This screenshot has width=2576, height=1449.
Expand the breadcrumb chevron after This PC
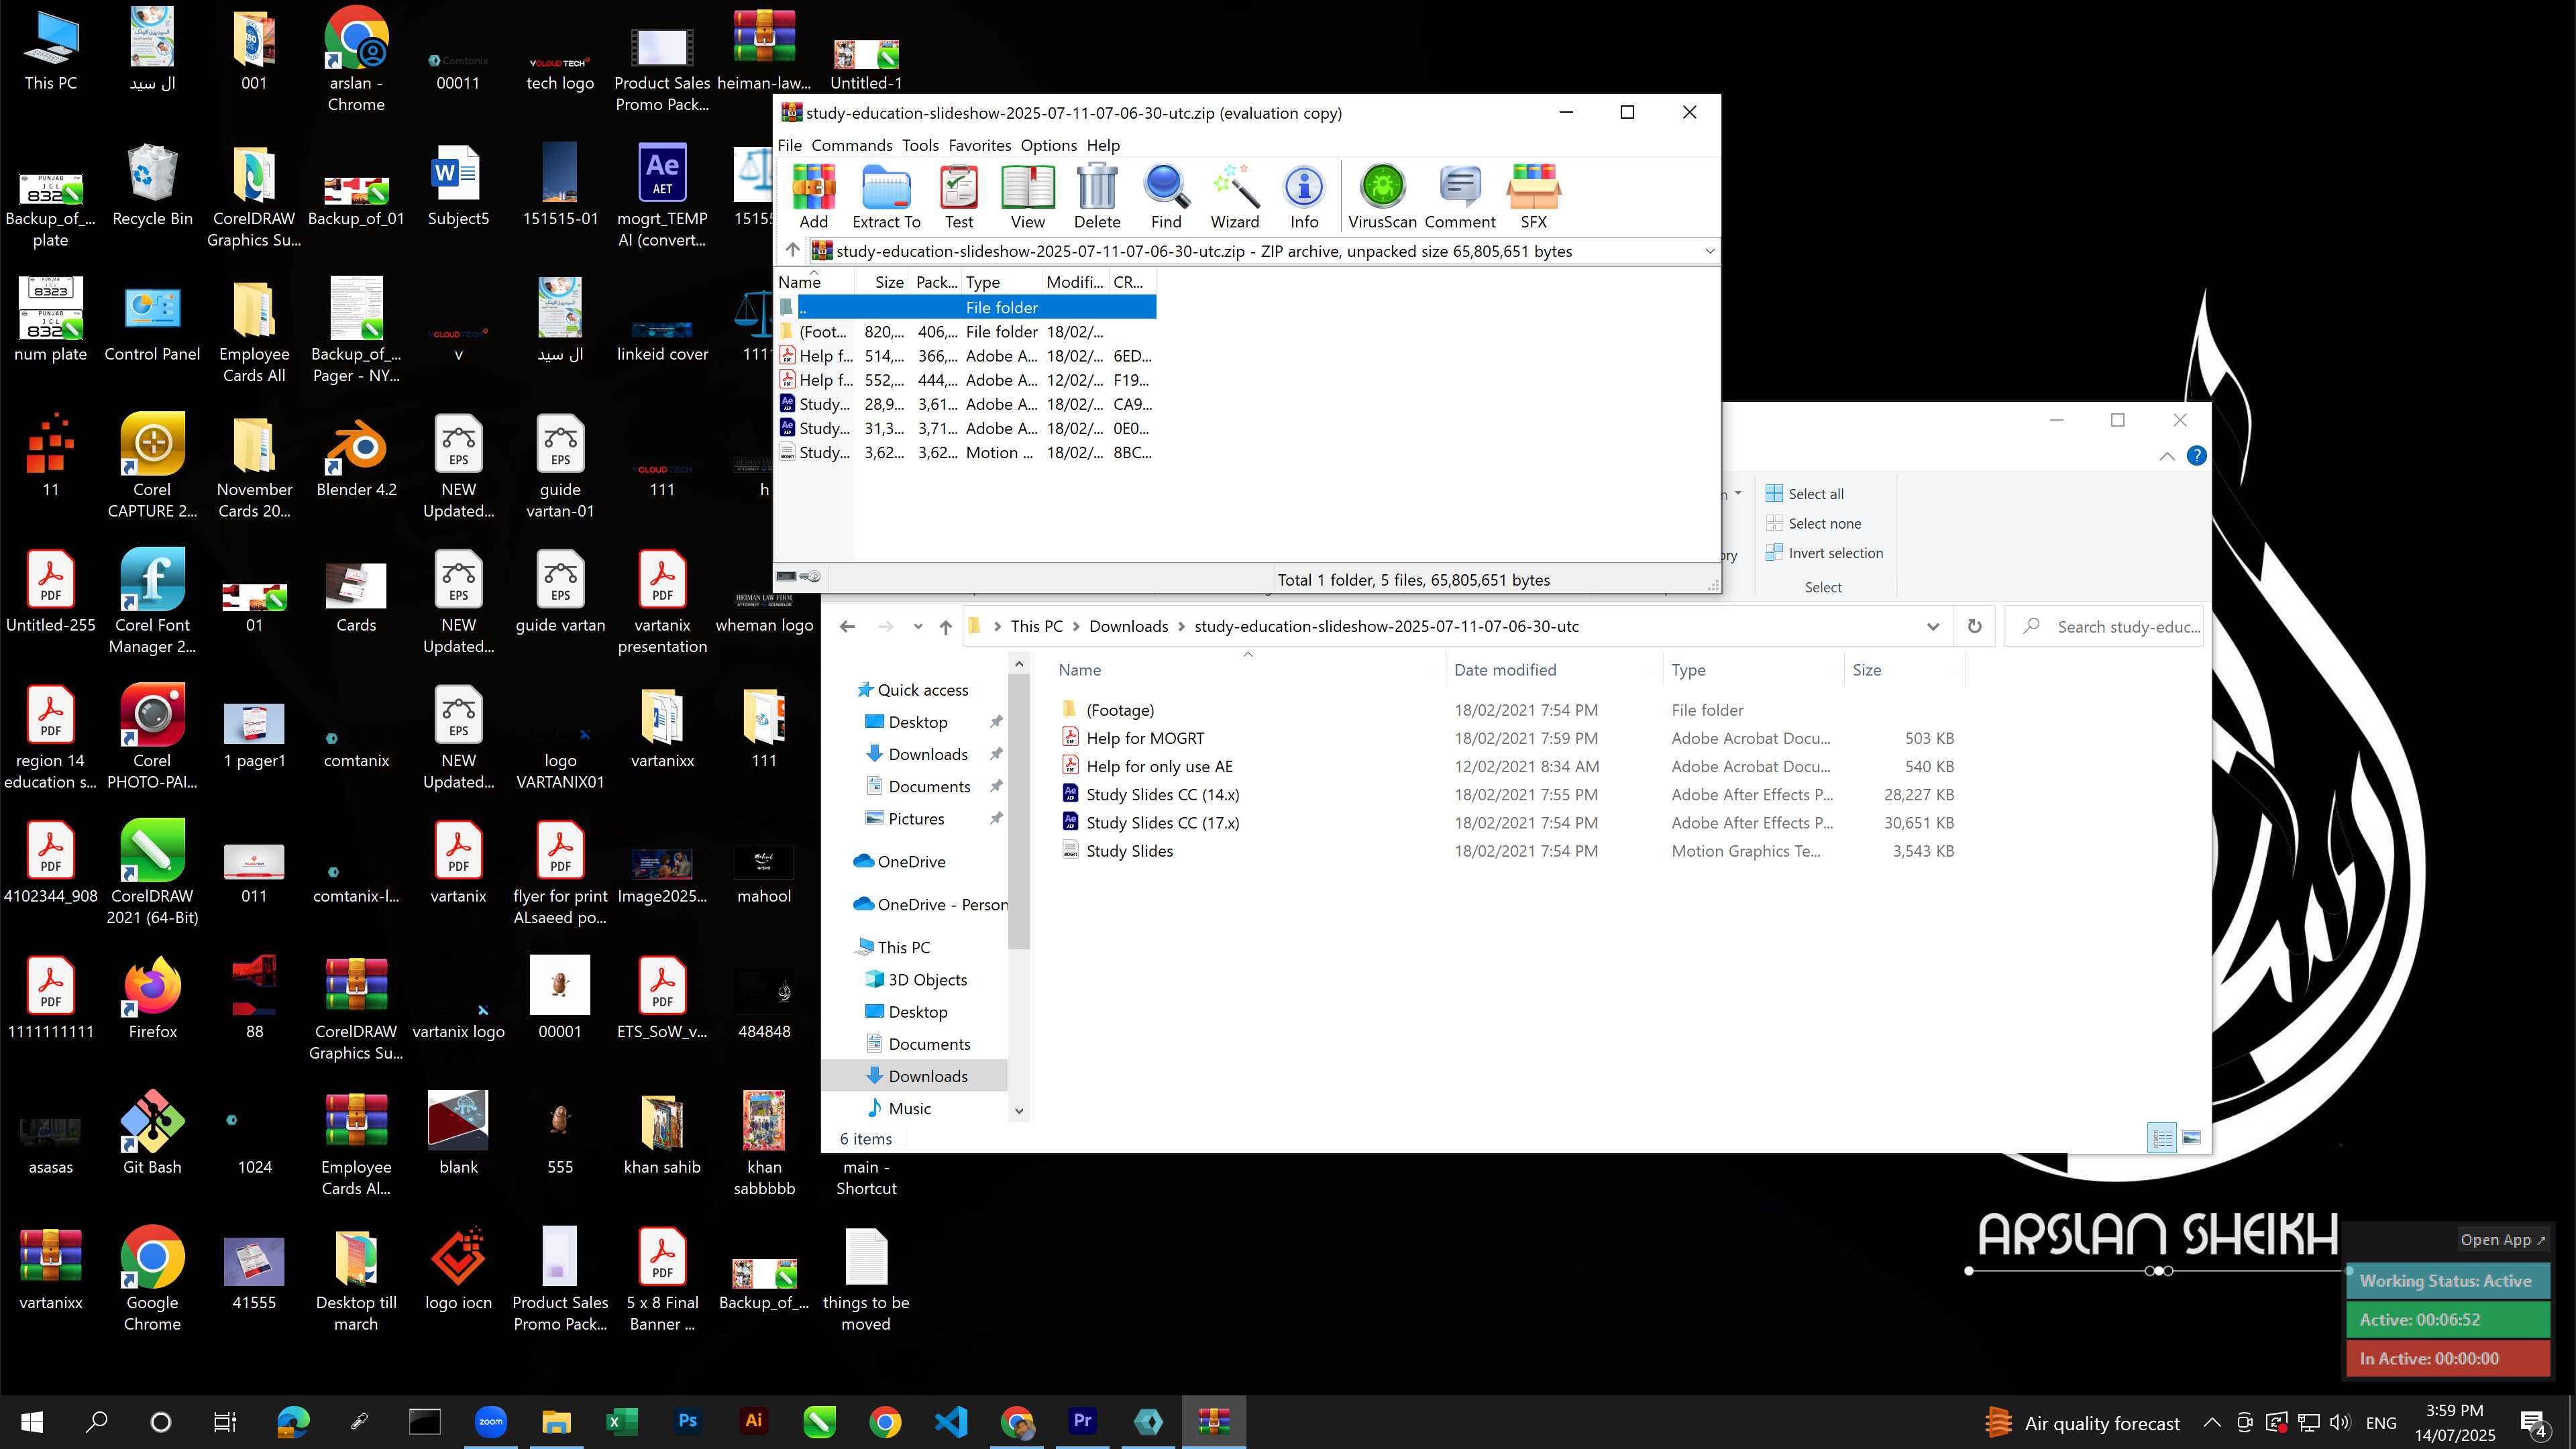[1076, 626]
